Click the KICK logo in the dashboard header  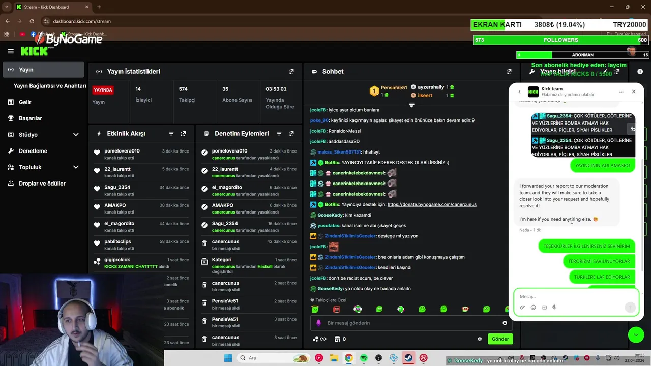pyautogui.click(x=34, y=51)
